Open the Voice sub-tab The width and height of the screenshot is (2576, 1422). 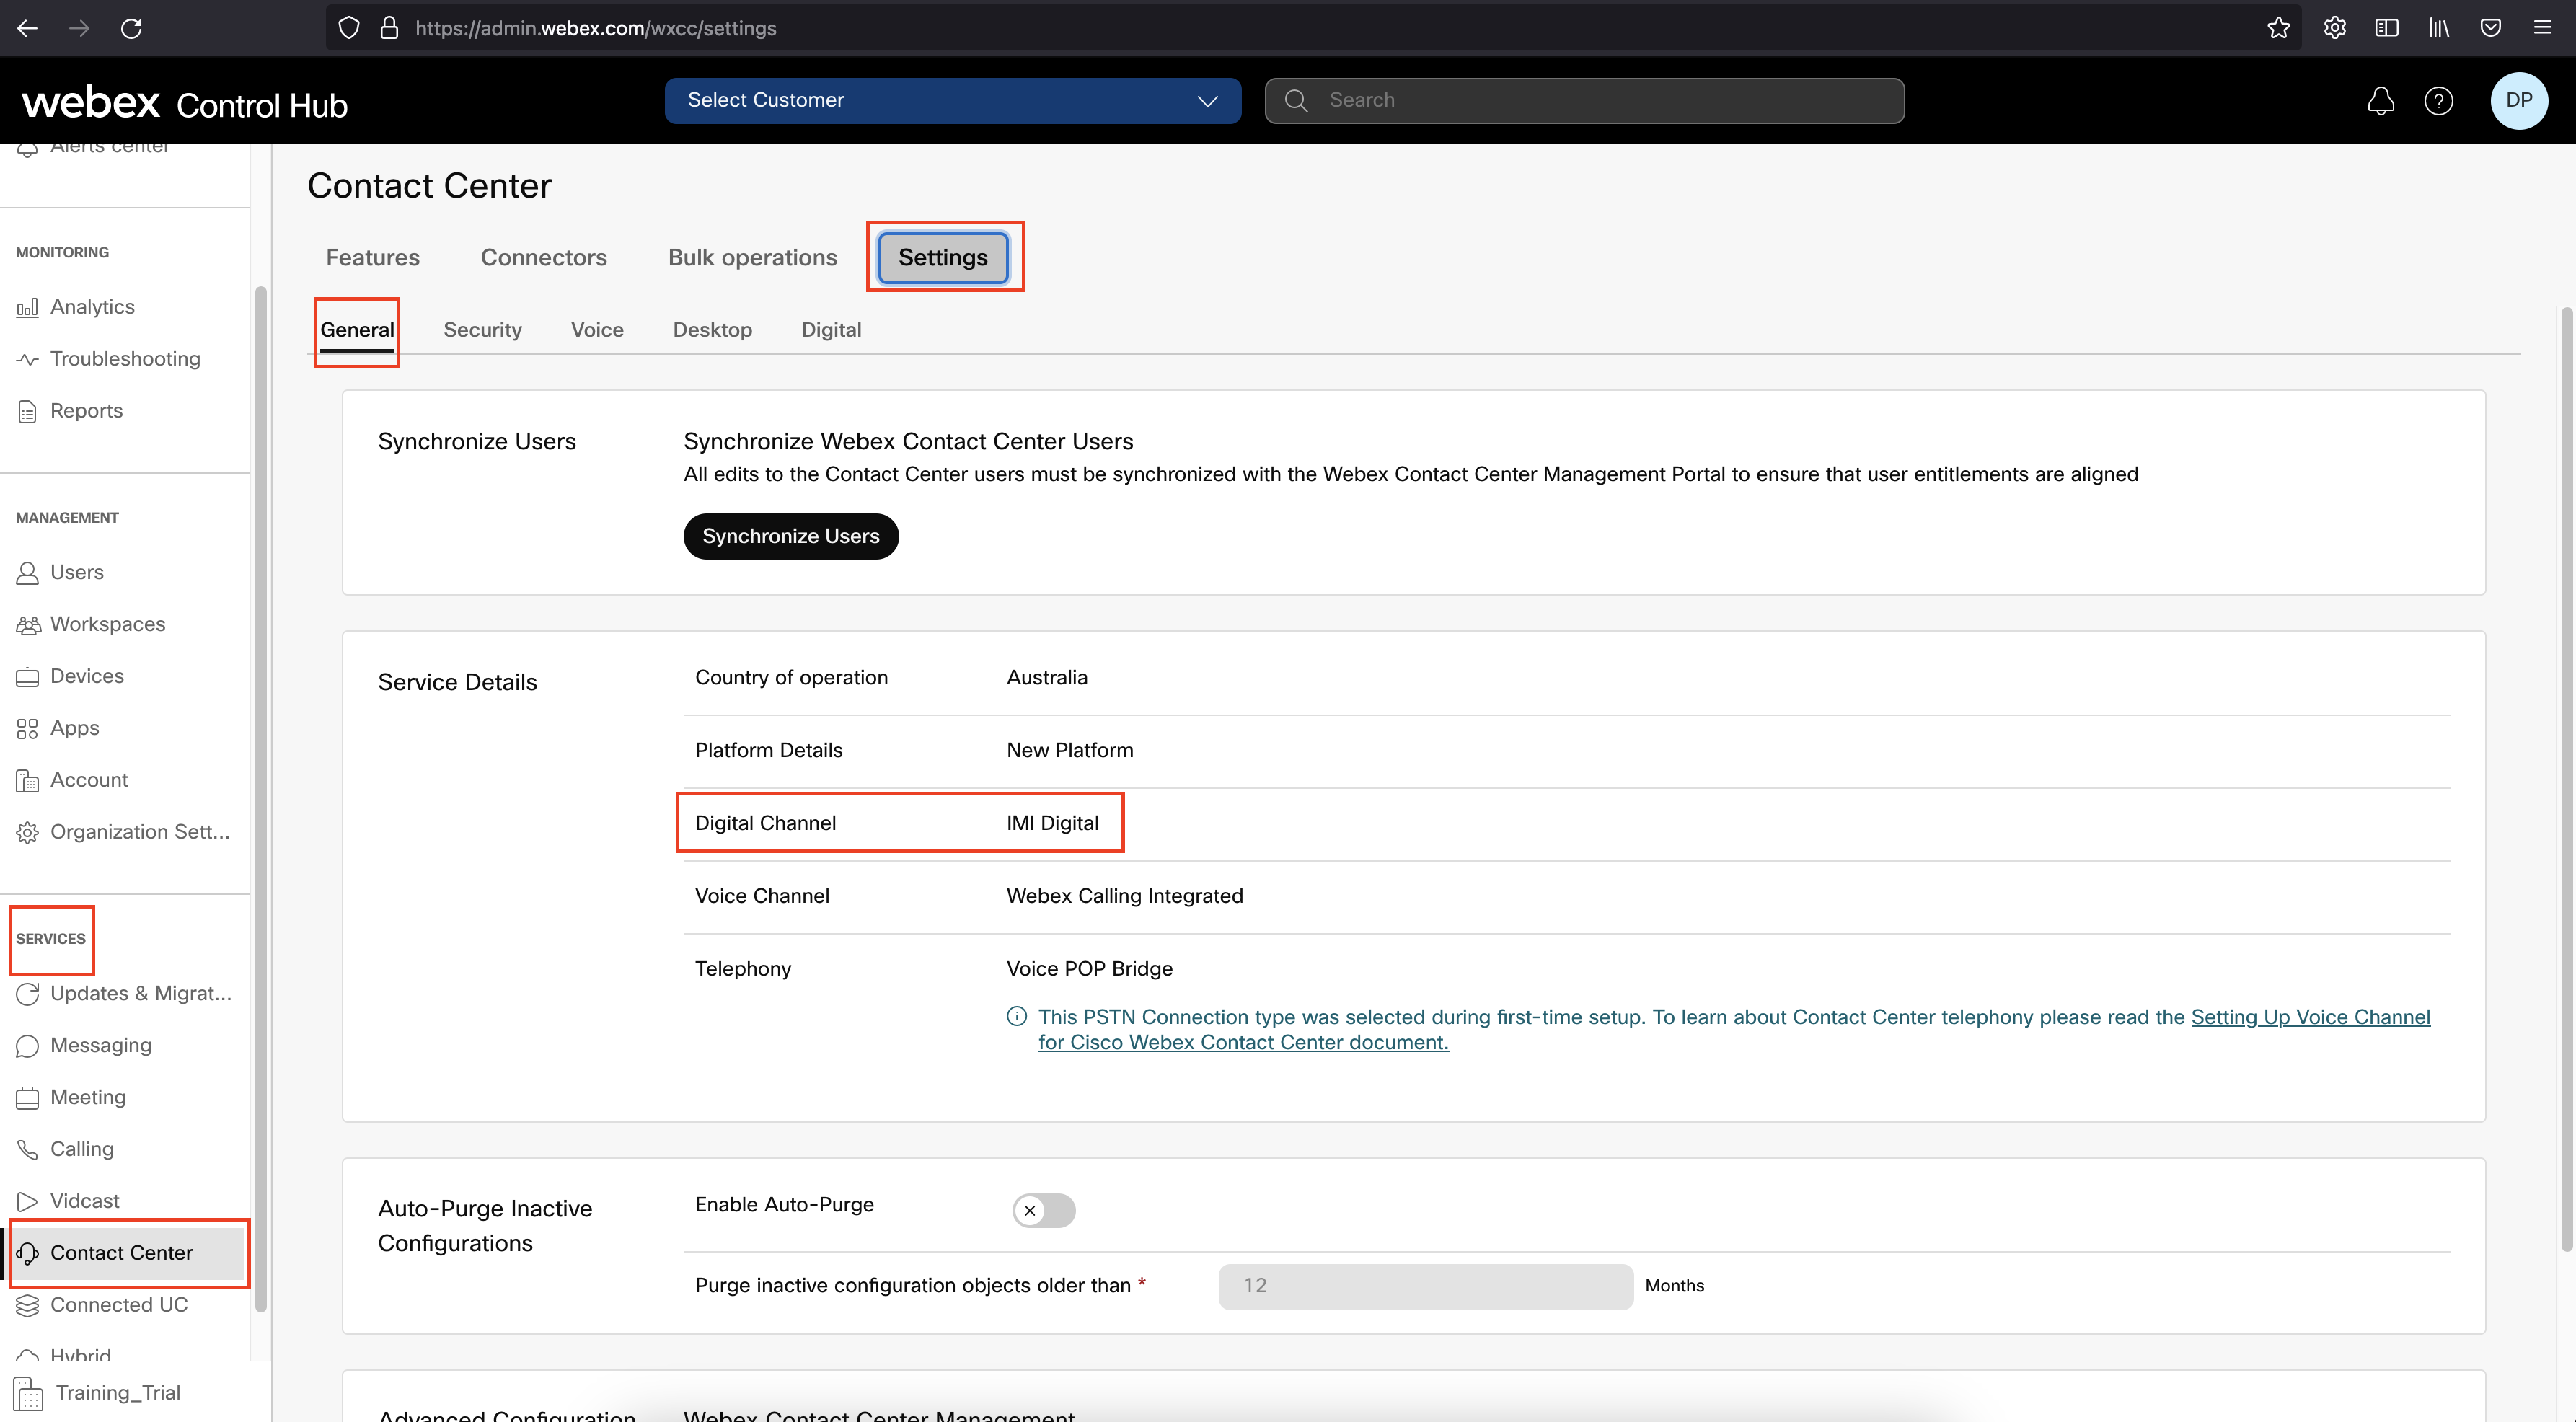point(597,330)
